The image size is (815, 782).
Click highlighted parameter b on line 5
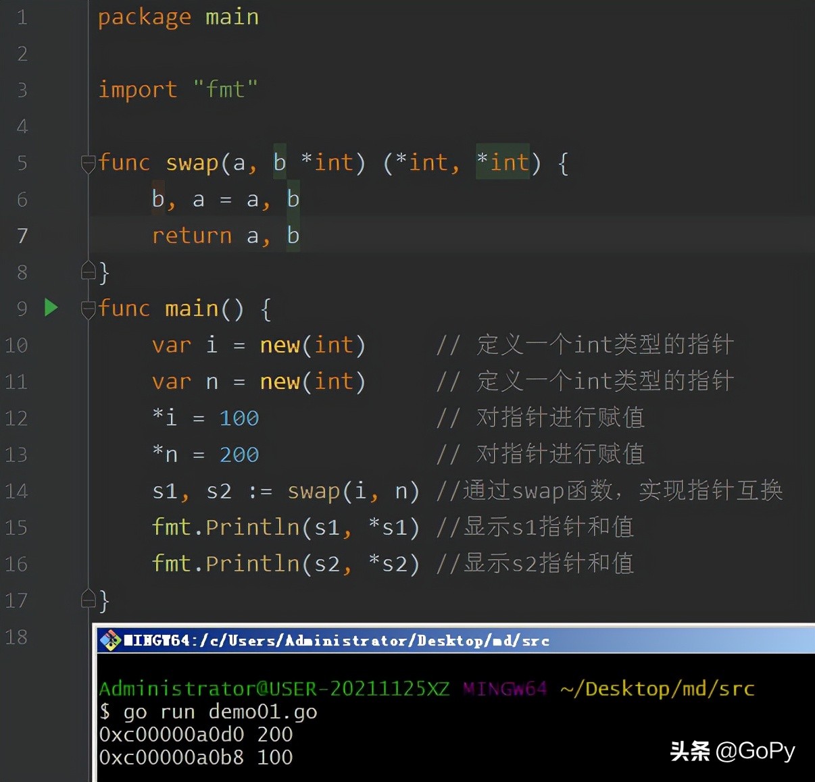[280, 162]
